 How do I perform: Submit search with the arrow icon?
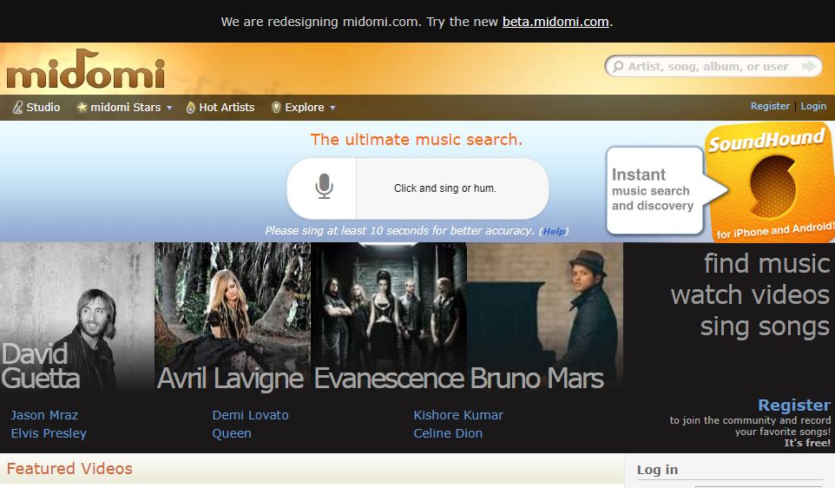click(x=809, y=67)
